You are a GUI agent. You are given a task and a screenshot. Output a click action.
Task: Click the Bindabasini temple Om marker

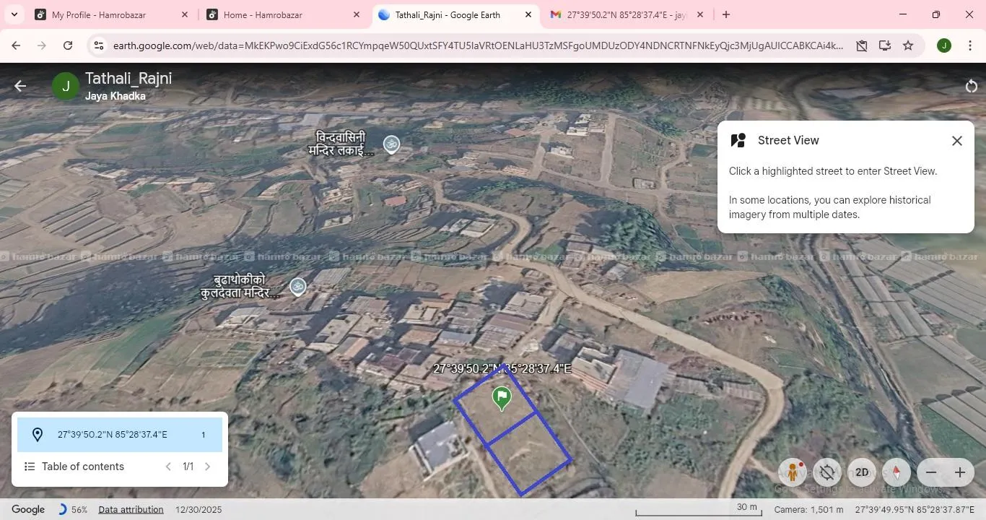tap(391, 144)
